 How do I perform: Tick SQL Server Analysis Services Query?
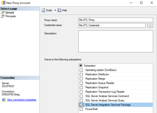pyautogui.click(x=81, y=100)
